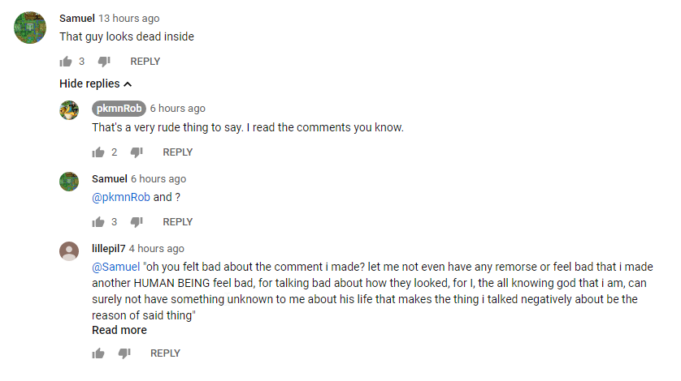Open lillepil7 channel name link

point(109,249)
